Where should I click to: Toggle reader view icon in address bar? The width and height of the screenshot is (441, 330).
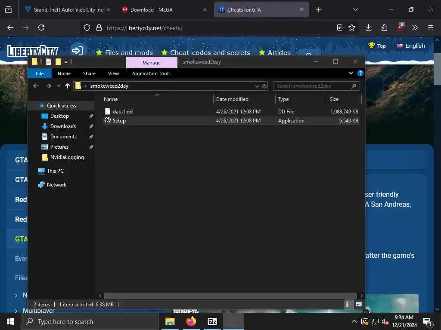click(339, 27)
